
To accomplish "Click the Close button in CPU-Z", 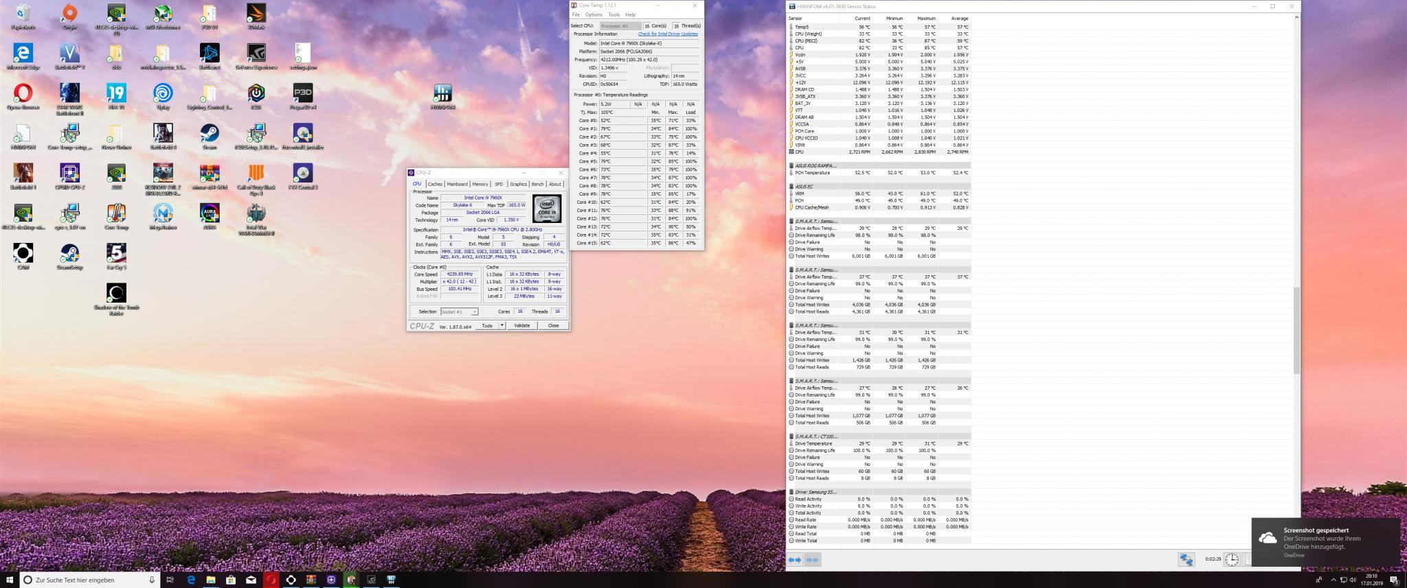I will point(553,325).
